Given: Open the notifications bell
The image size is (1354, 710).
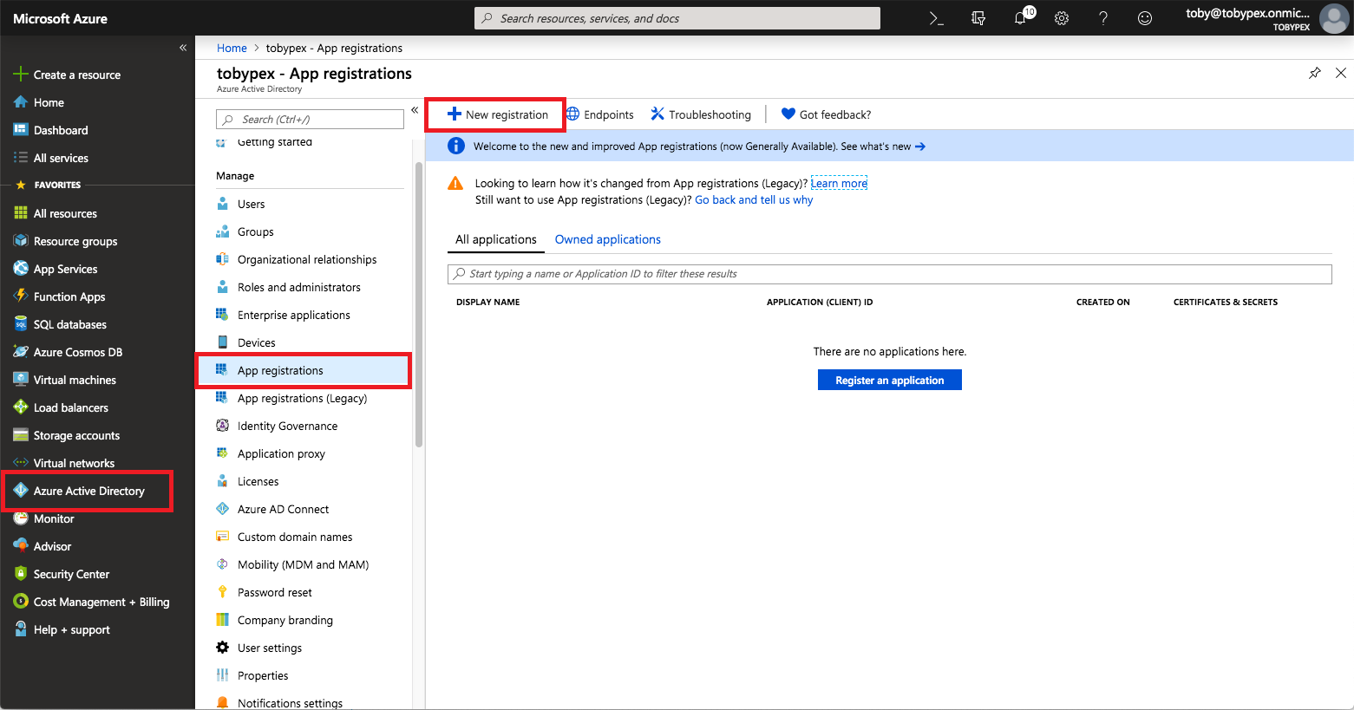Looking at the screenshot, I should tap(1021, 18).
